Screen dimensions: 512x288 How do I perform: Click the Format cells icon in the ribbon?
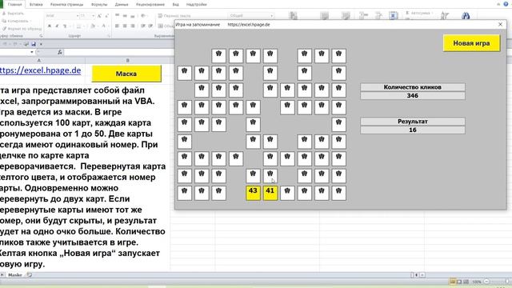(394, 15)
